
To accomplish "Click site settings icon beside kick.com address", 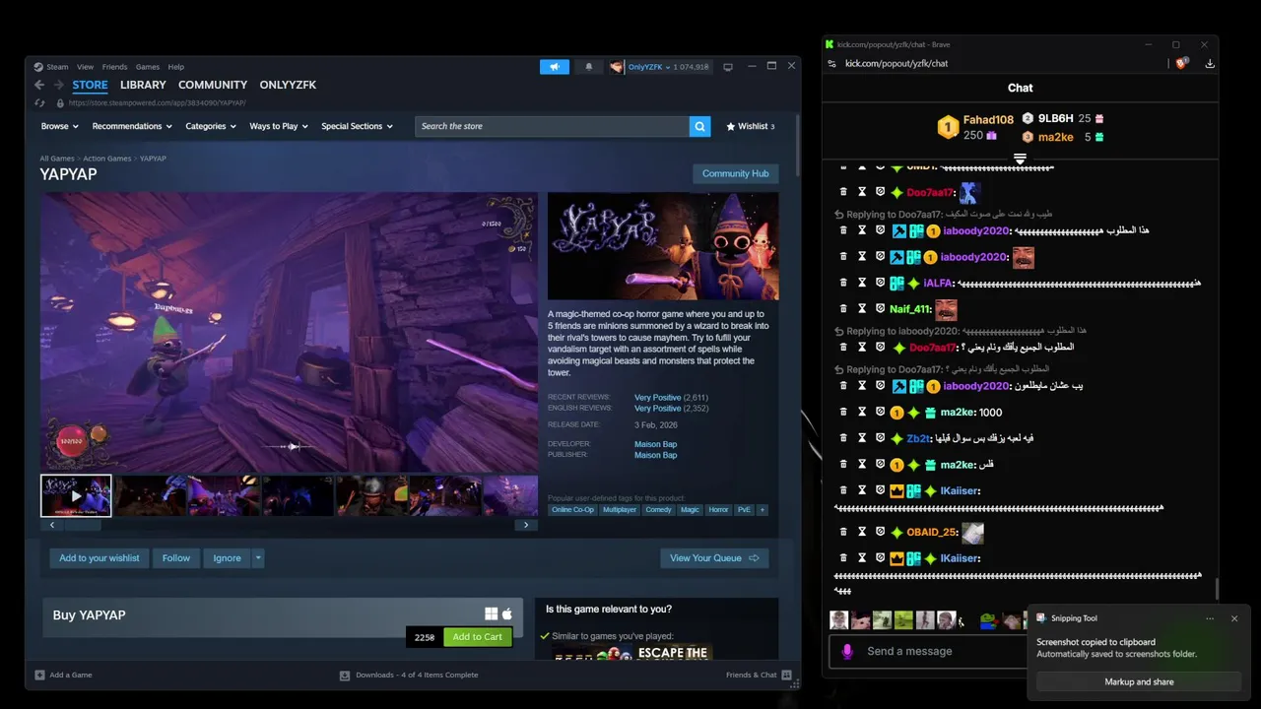I will tap(832, 63).
